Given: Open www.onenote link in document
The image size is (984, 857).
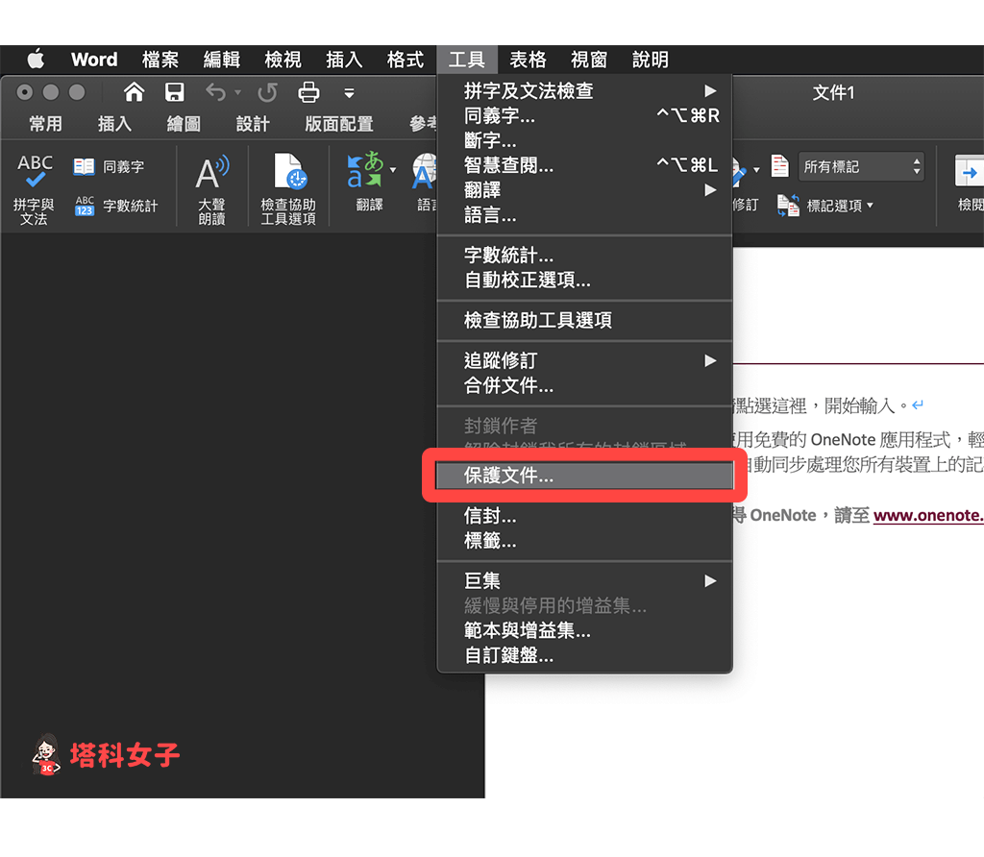Looking at the screenshot, I should coord(928,516).
